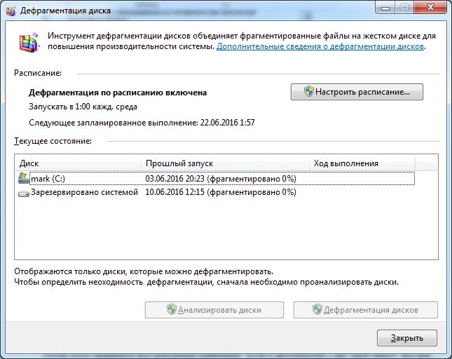
Task: Click the mark (C:) drive icon
Action: pyautogui.click(x=24, y=179)
